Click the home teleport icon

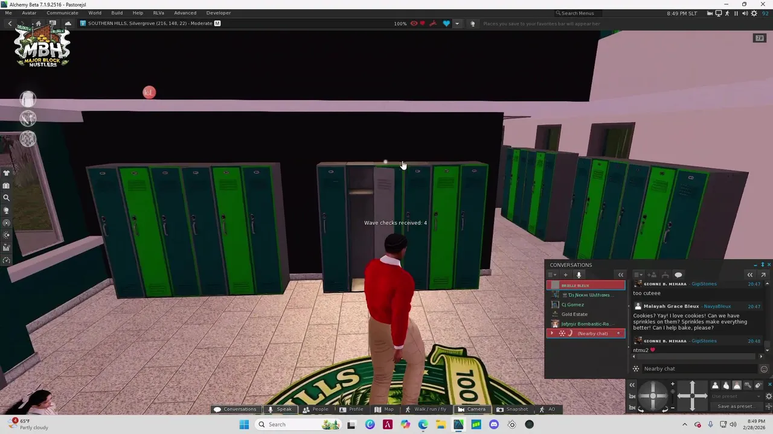pos(39,24)
